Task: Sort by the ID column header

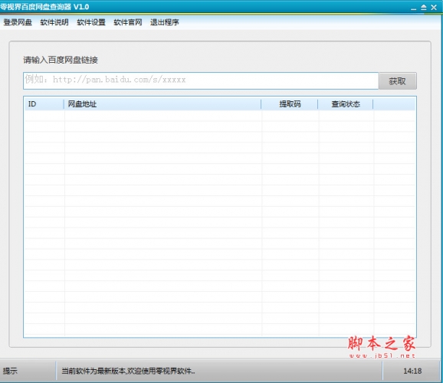Action: click(44, 104)
